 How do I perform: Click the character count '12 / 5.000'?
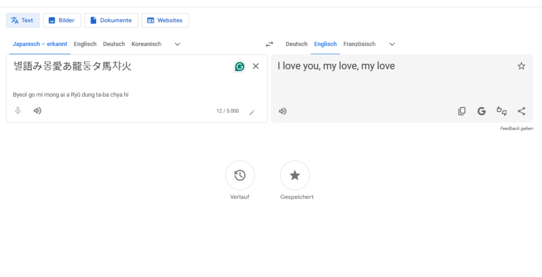227,111
